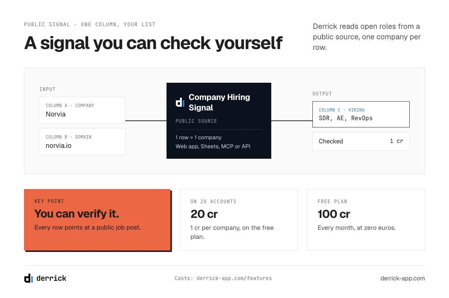Click the Company Hiring Signal title
449x298 pixels.
pos(219,102)
